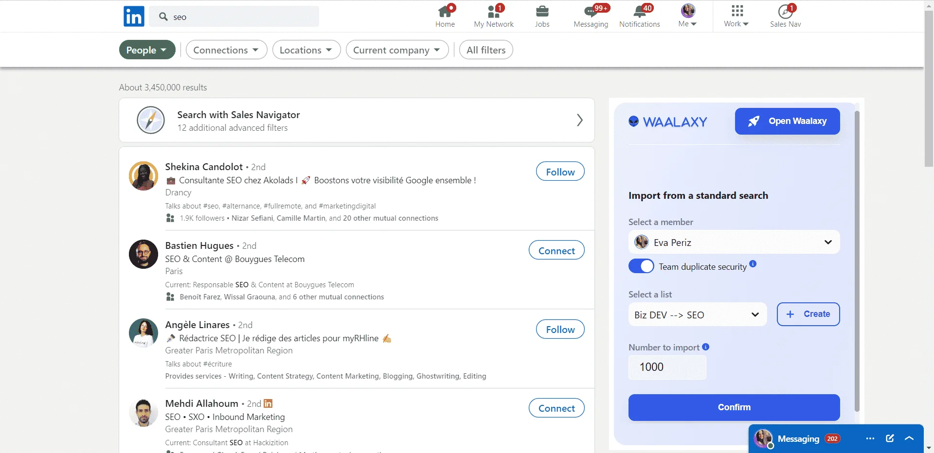Expand the Locations filter dropdown
This screenshot has height=453, width=934.
(x=306, y=50)
